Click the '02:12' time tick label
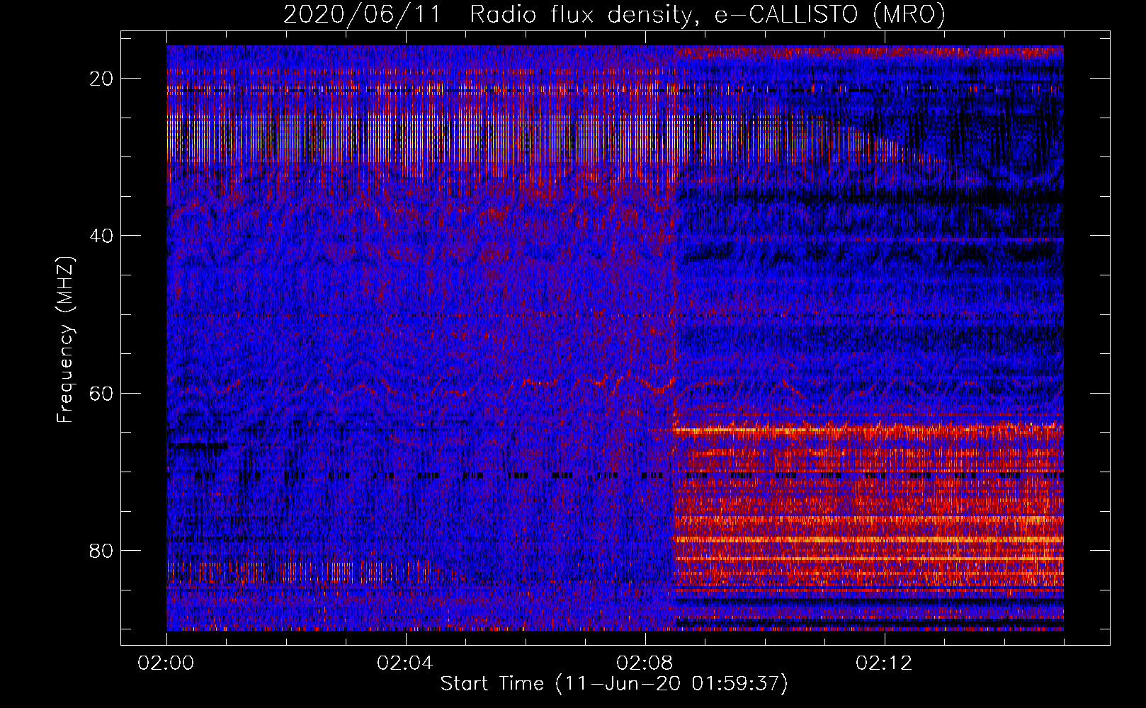 [884, 663]
